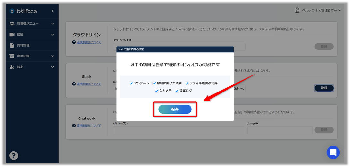
Task: Open 管理者メニュー in the sidebar
Action: pyautogui.click(x=32, y=23)
